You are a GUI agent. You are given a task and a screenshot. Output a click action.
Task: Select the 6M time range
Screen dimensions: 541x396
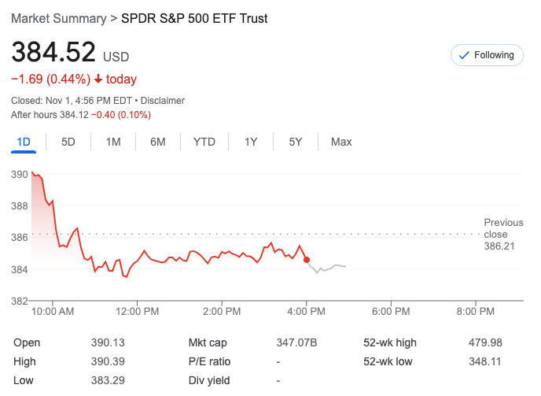pyautogui.click(x=158, y=142)
